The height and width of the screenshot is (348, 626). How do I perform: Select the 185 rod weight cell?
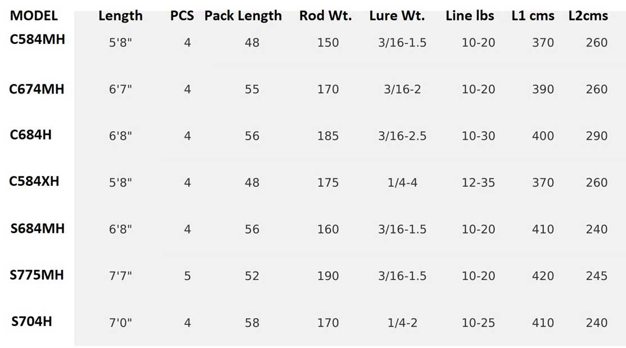pyautogui.click(x=328, y=136)
